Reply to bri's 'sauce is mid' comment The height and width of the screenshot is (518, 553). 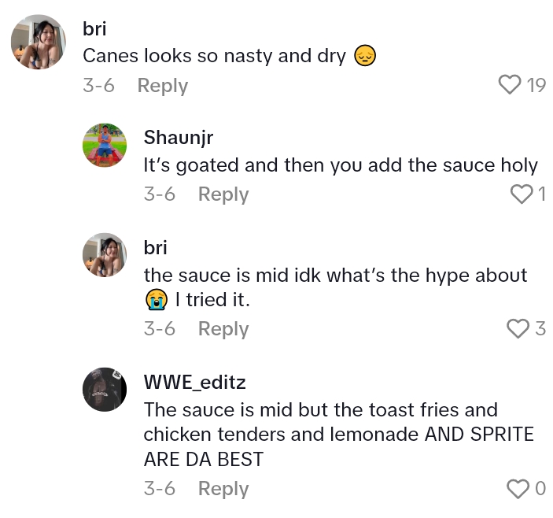pyautogui.click(x=223, y=328)
